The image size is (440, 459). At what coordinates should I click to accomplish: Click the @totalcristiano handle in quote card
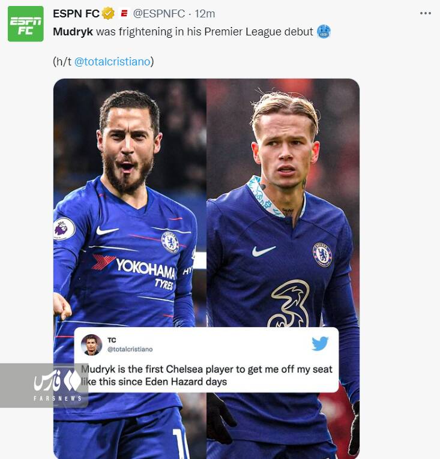tap(130, 349)
